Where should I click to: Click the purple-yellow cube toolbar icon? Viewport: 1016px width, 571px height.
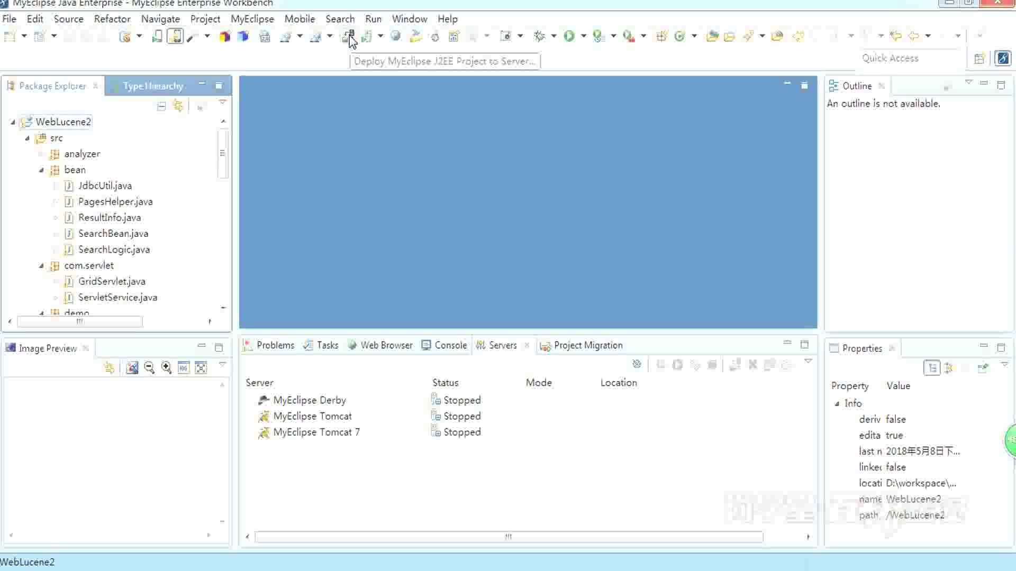point(225,36)
